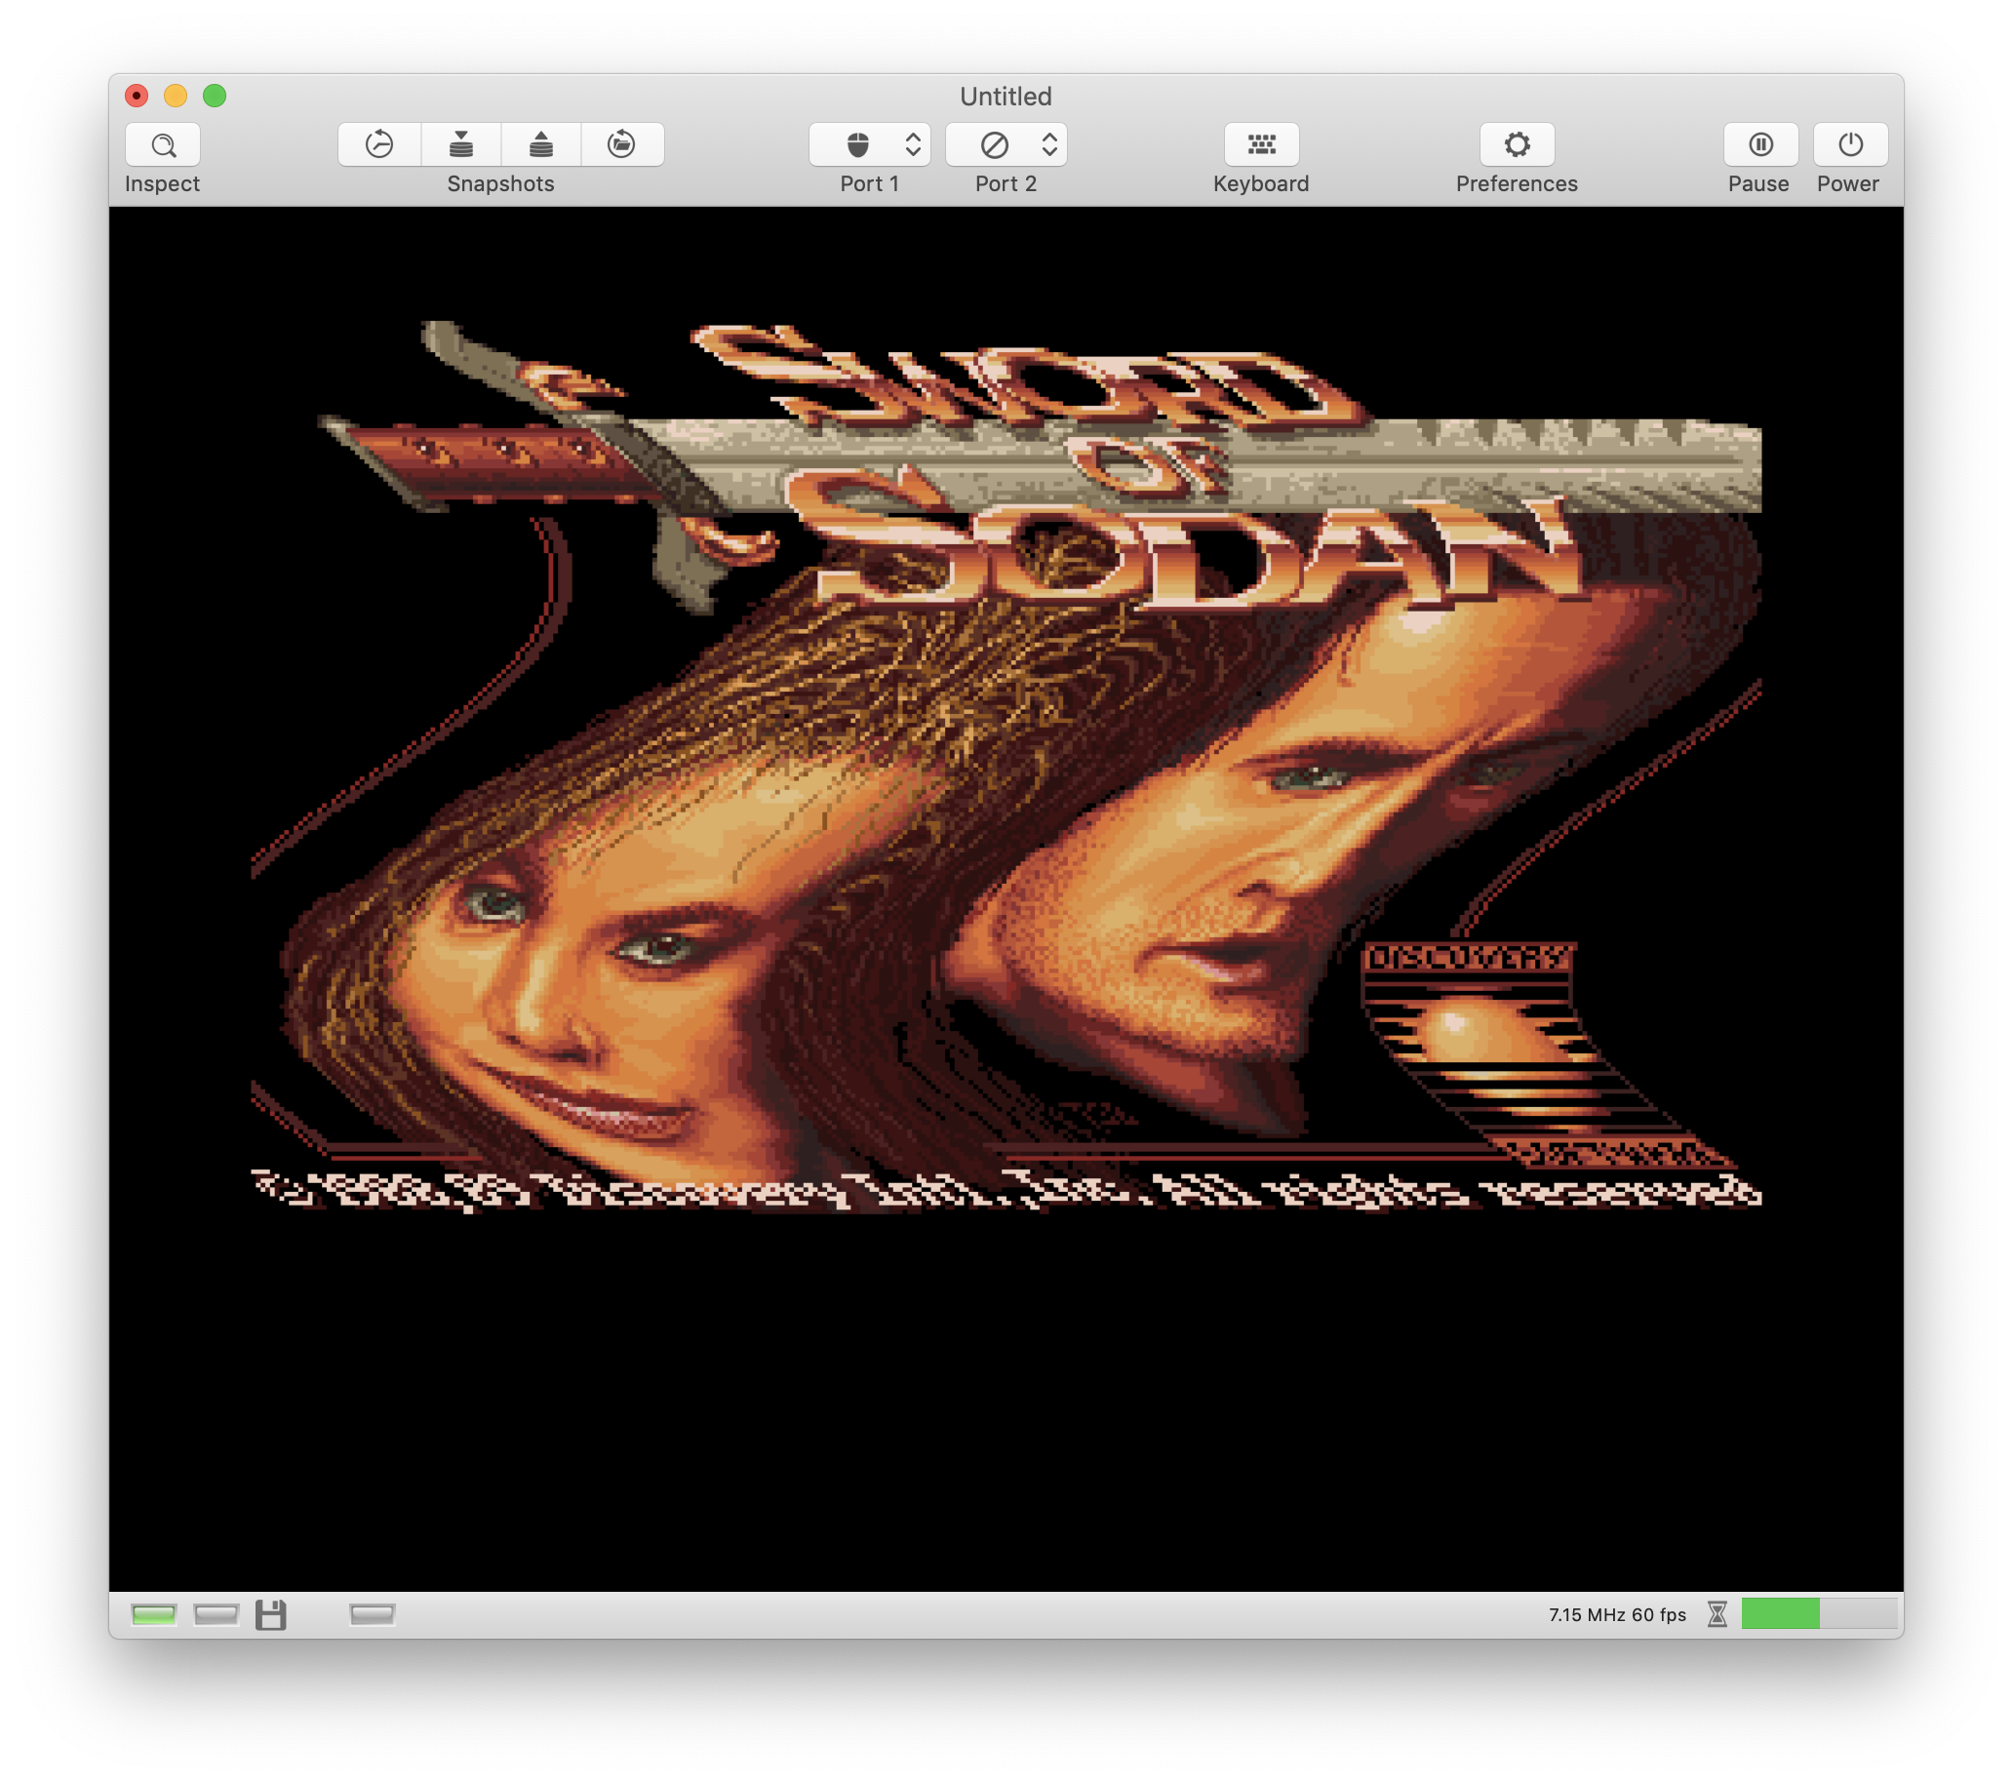Open the Inspect magnifier tool

point(163,144)
